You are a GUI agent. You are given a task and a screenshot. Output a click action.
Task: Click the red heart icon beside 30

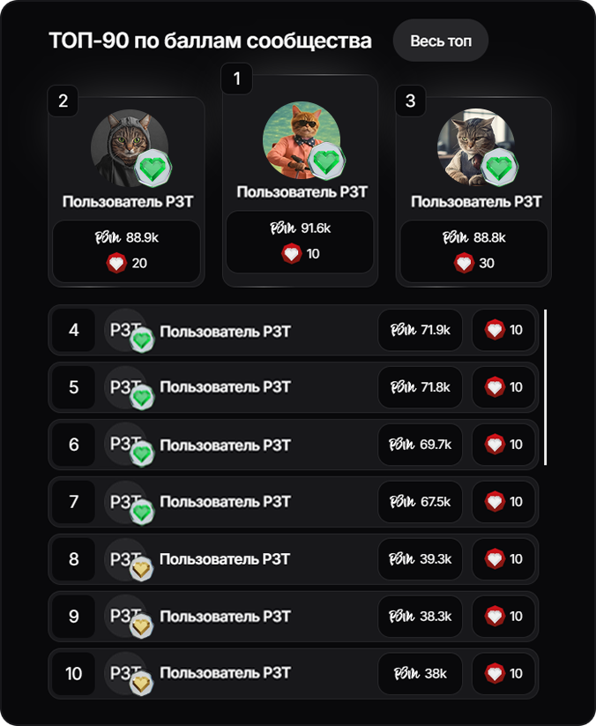[464, 263]
